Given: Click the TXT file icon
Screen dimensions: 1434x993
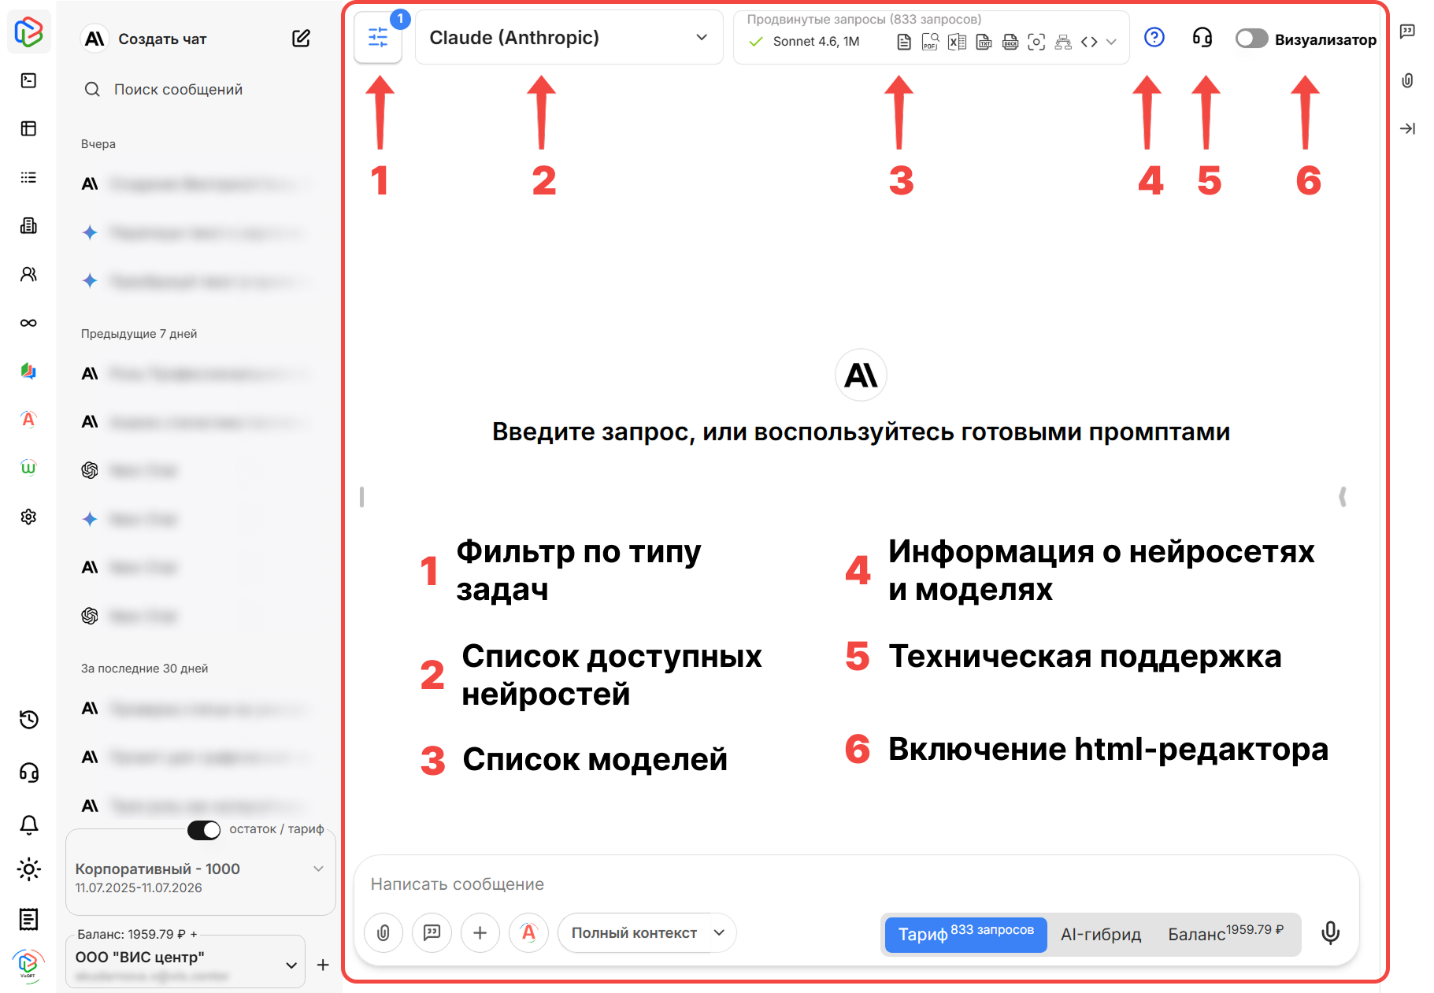Looking at the screenshot, I should point(984,42).
